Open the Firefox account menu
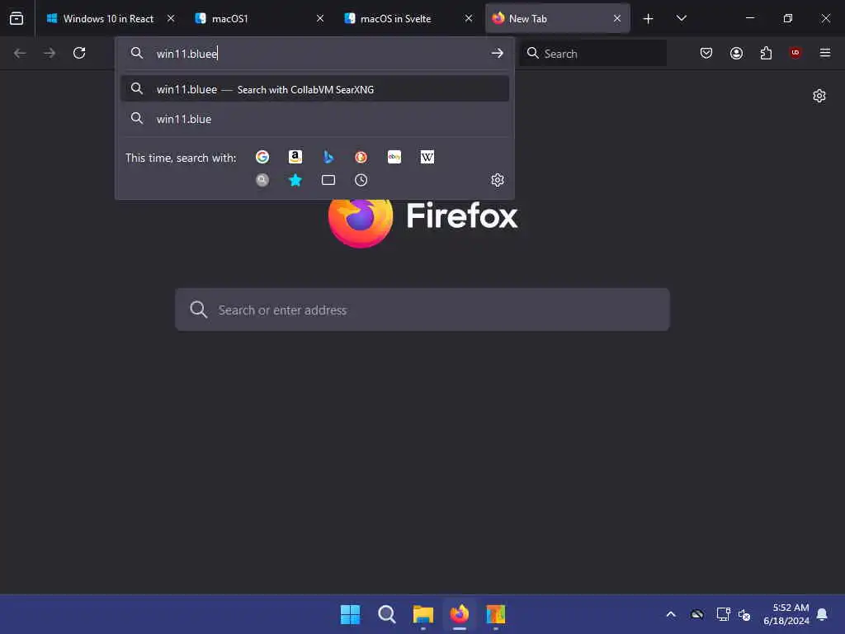Image resolution: width=845 pixels, height=634 pixels. [x=737, y=53]
